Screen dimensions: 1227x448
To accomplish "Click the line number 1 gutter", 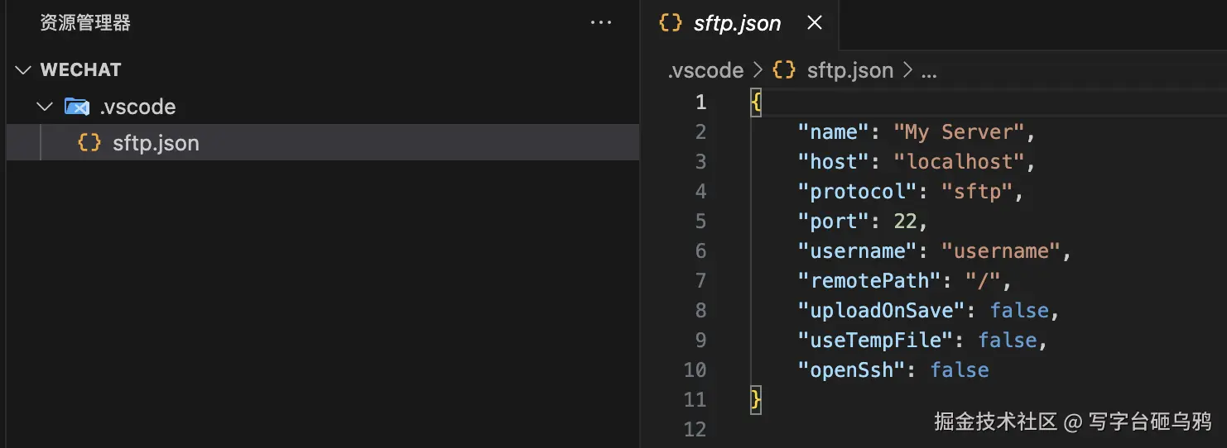I will 700,102.
